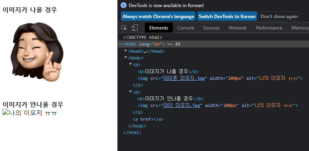Click the alt text 나의 이모지 ㅠㅠ on the page
Image resolution: width=309 pixels, height=151 pixels.
pos(33,113)
